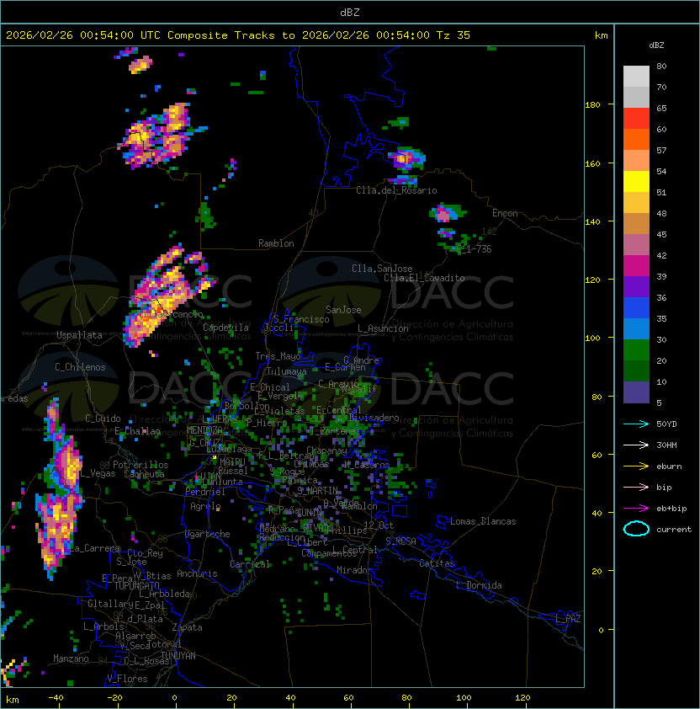This screenshot has width=700, height=709.
Task: Click the '-40' tick on the horizontal km axis
Action: click(56, 698)
